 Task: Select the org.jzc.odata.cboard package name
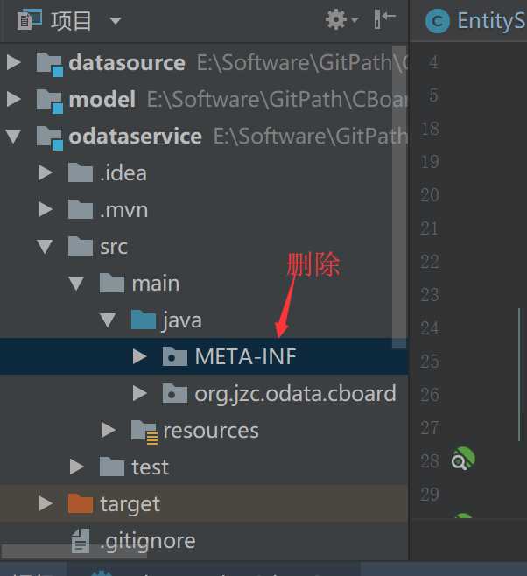coord(296,394)
